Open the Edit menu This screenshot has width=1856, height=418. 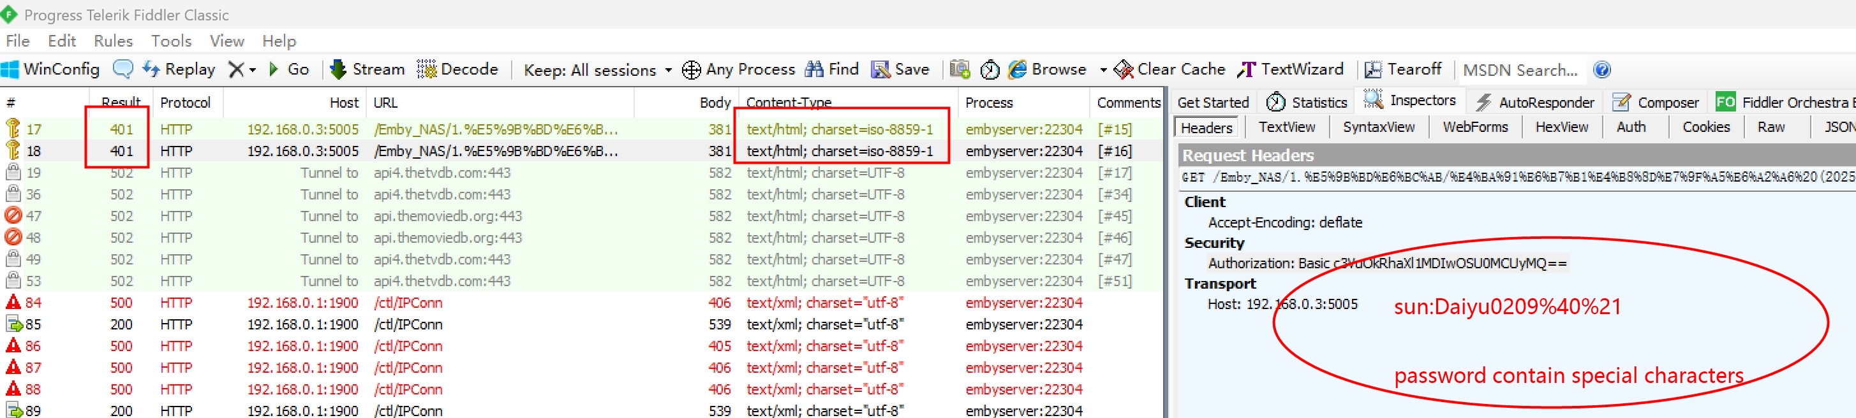[62, 41]
